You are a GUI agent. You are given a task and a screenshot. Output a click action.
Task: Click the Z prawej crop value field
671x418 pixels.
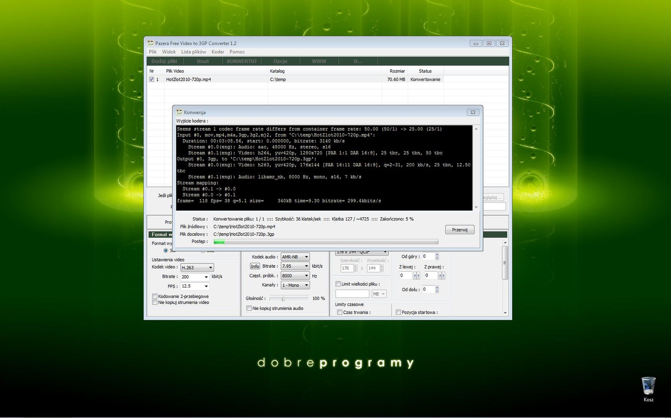[431, 276]
